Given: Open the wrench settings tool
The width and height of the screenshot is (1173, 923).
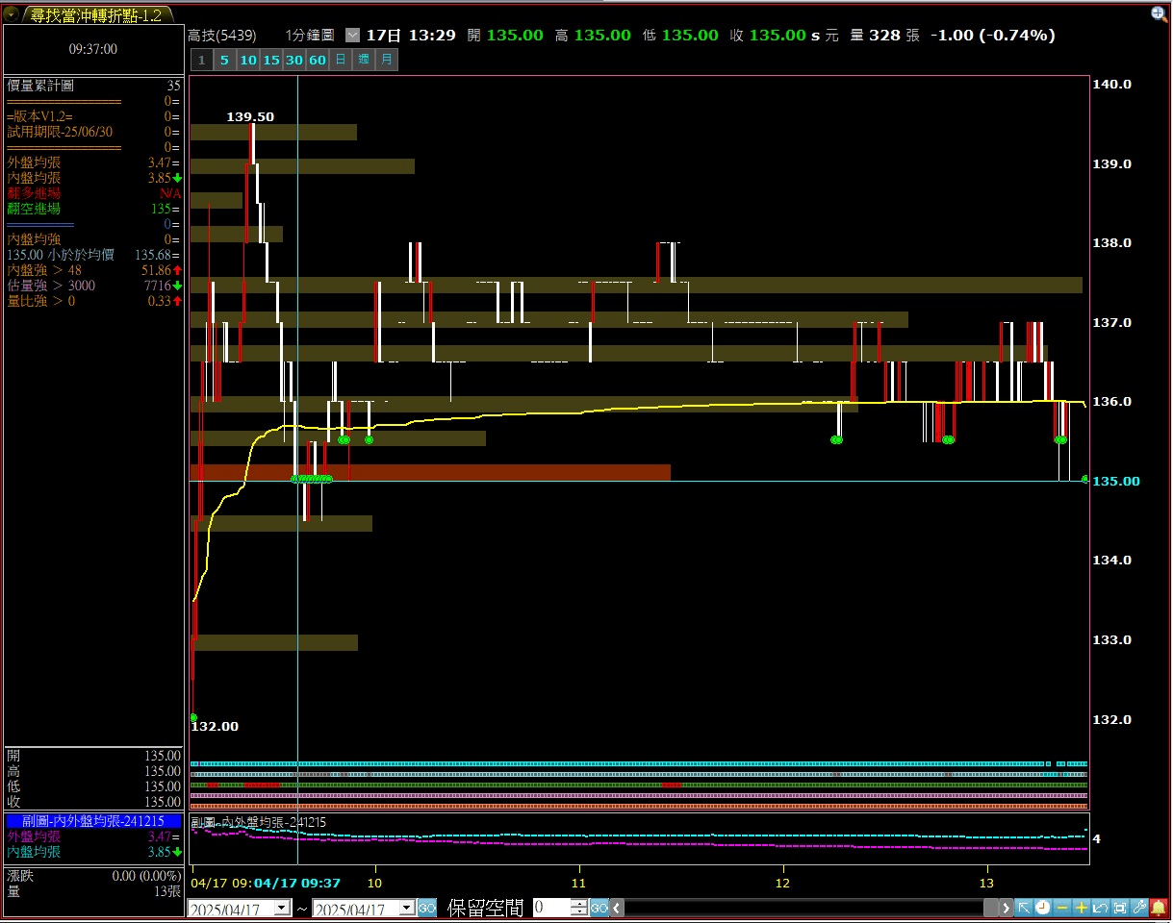Looking at the screenshot, I should pos(1139,907).
